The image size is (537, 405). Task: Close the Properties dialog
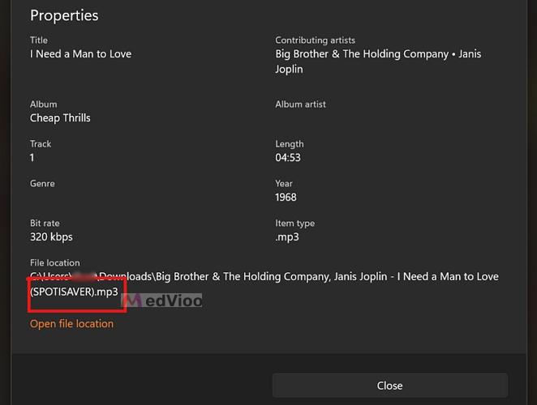390,386
